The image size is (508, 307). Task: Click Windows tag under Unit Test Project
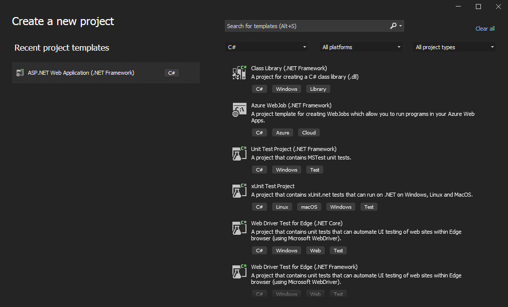click(x=287, y=170)
